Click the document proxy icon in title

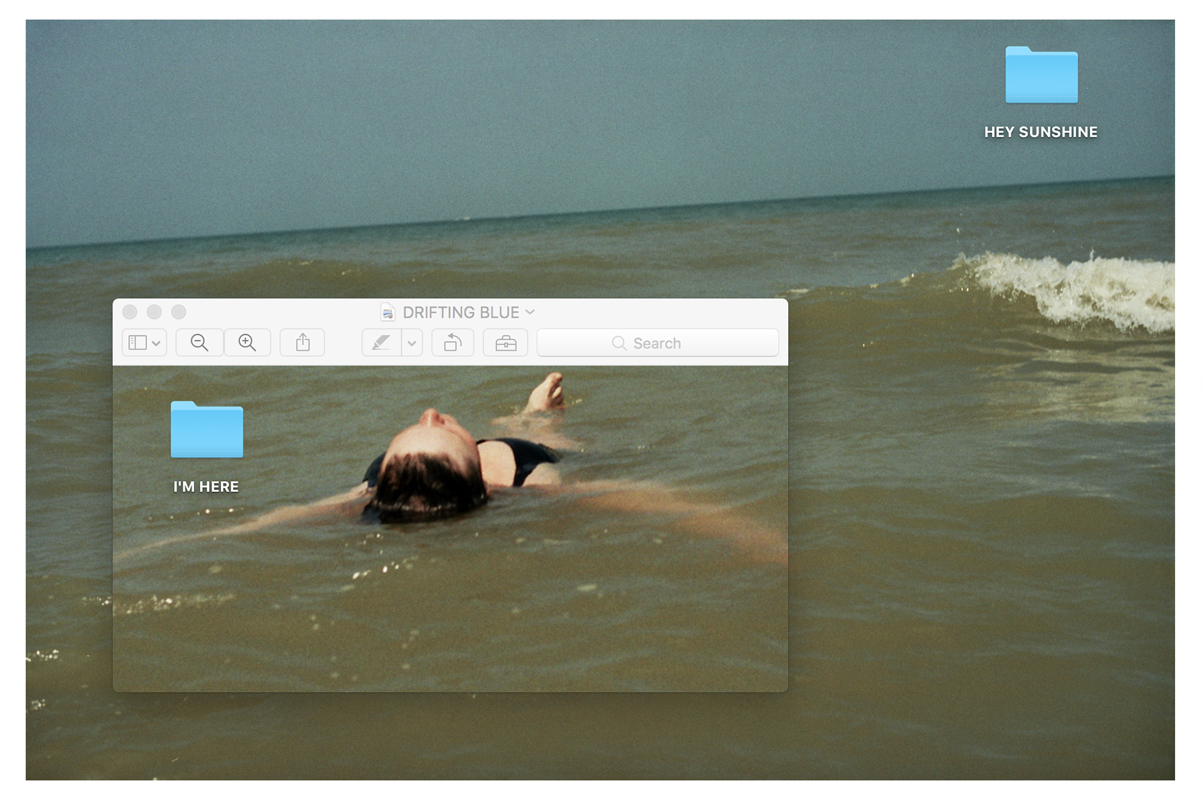(x=388, y=312)
